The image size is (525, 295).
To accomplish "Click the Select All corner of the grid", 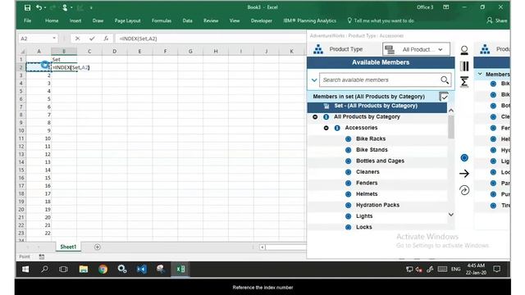I will (22, 51).
